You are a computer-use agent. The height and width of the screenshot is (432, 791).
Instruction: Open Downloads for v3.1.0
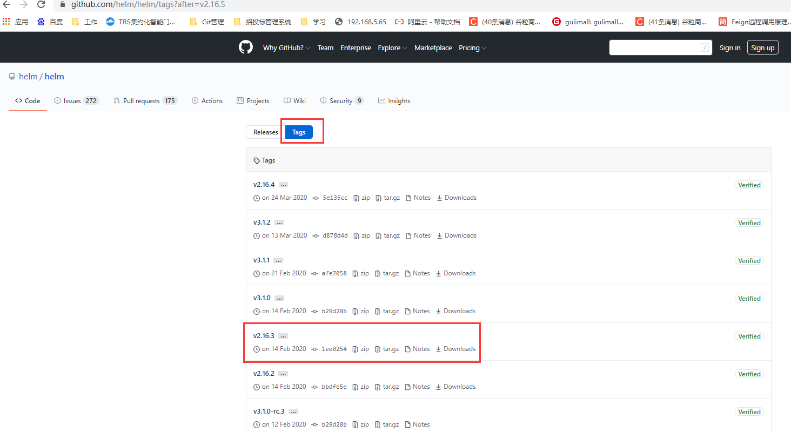[456, 311]
